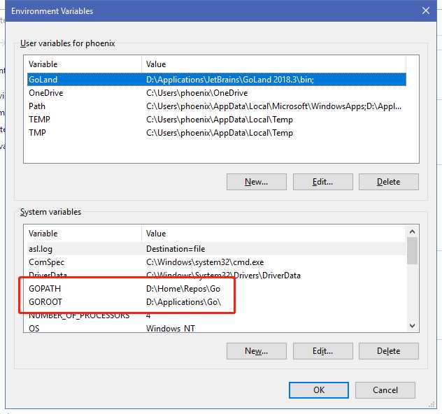Delete the selected system variable

388,351
